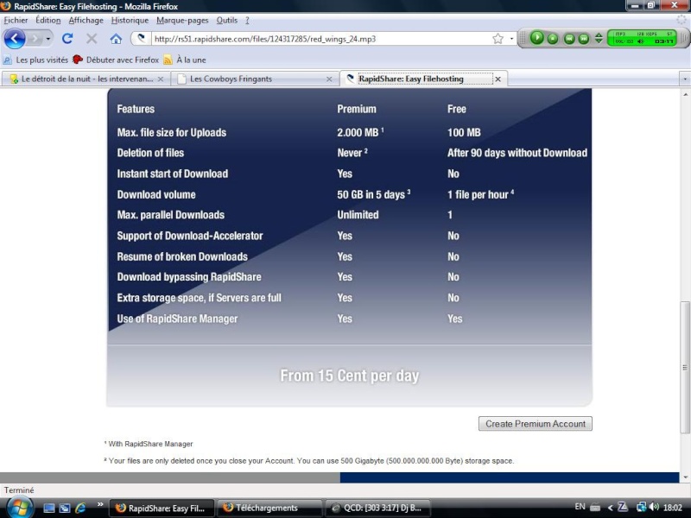Click the keyboard icon in system tray

click(595, 508)
